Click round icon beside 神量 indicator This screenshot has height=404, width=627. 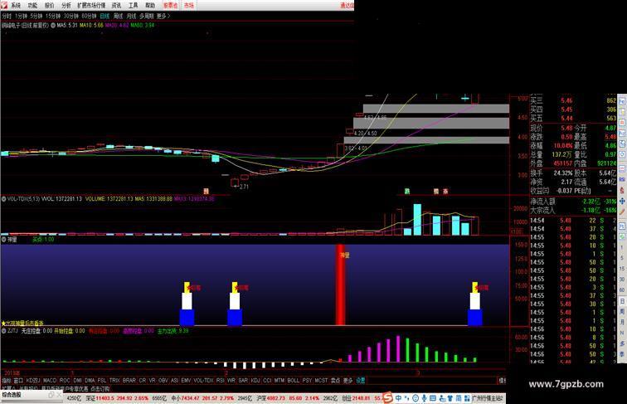3,239
